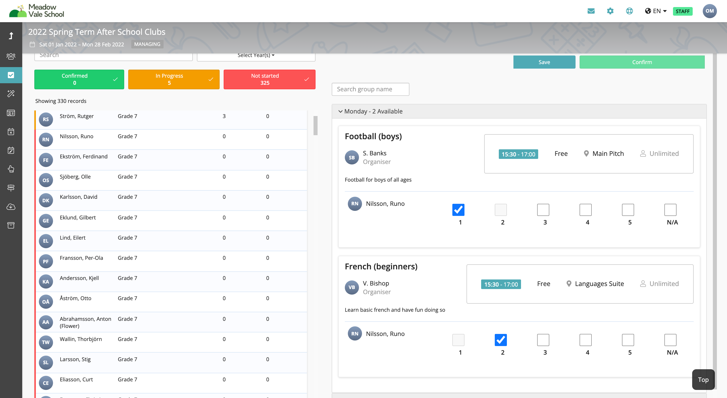Image resolution: width=727 pixels, height=398 pixels.
Task: Open the signpost sidebar icon
Action: (11, 188)
